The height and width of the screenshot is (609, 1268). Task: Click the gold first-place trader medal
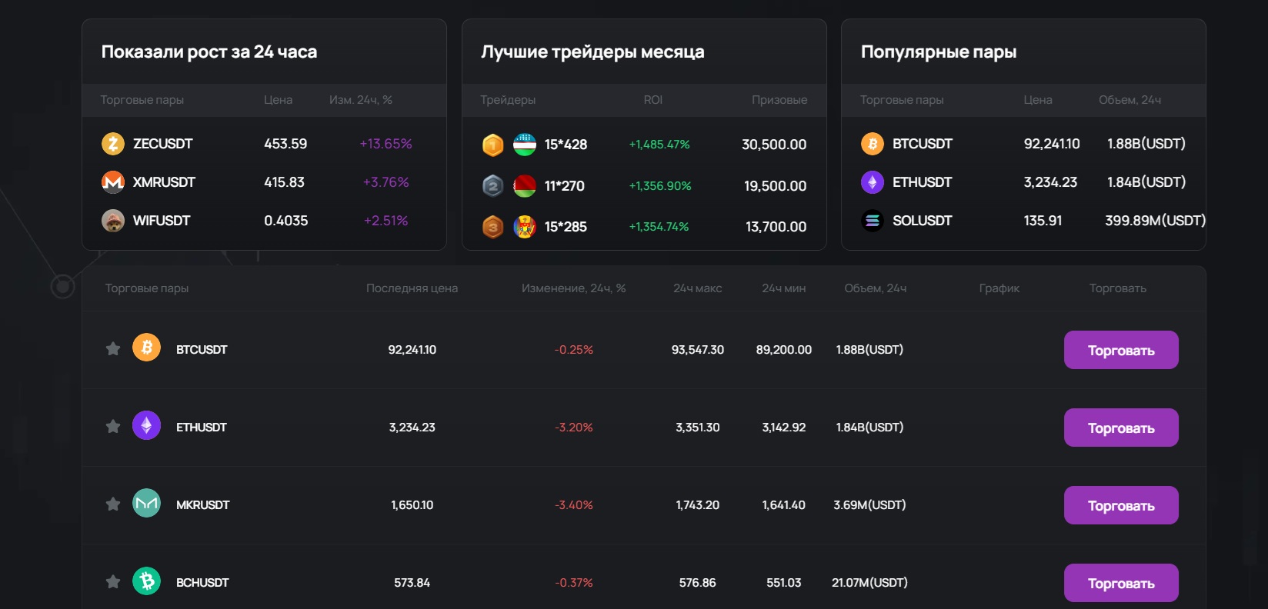pos(493,145)
